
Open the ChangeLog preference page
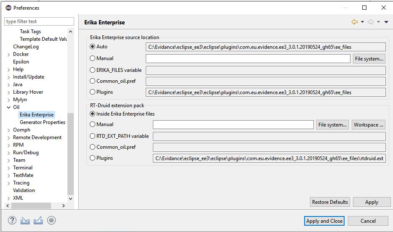pyautogui.click(x=26, y=47)
